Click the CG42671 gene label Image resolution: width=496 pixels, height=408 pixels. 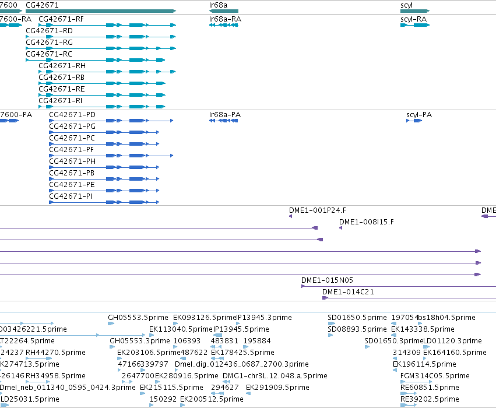coord(42,5)
